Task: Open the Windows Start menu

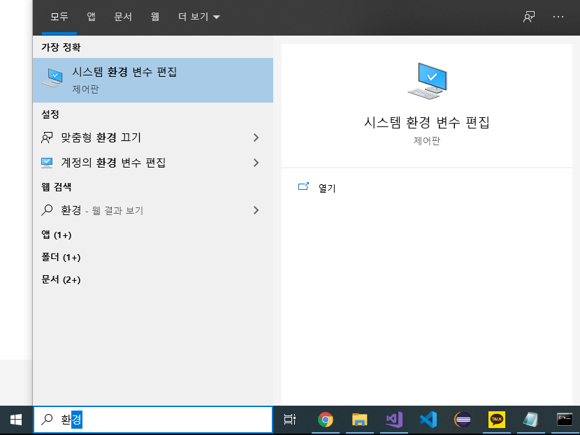Action: (x=16, y=420)
